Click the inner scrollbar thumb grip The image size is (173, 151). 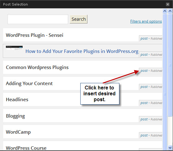pyautogui.click(x=165, y=94)
